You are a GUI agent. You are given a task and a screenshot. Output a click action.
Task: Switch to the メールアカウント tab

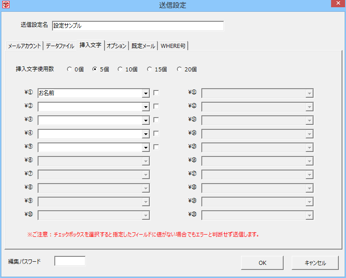click(x=24, y=46)
